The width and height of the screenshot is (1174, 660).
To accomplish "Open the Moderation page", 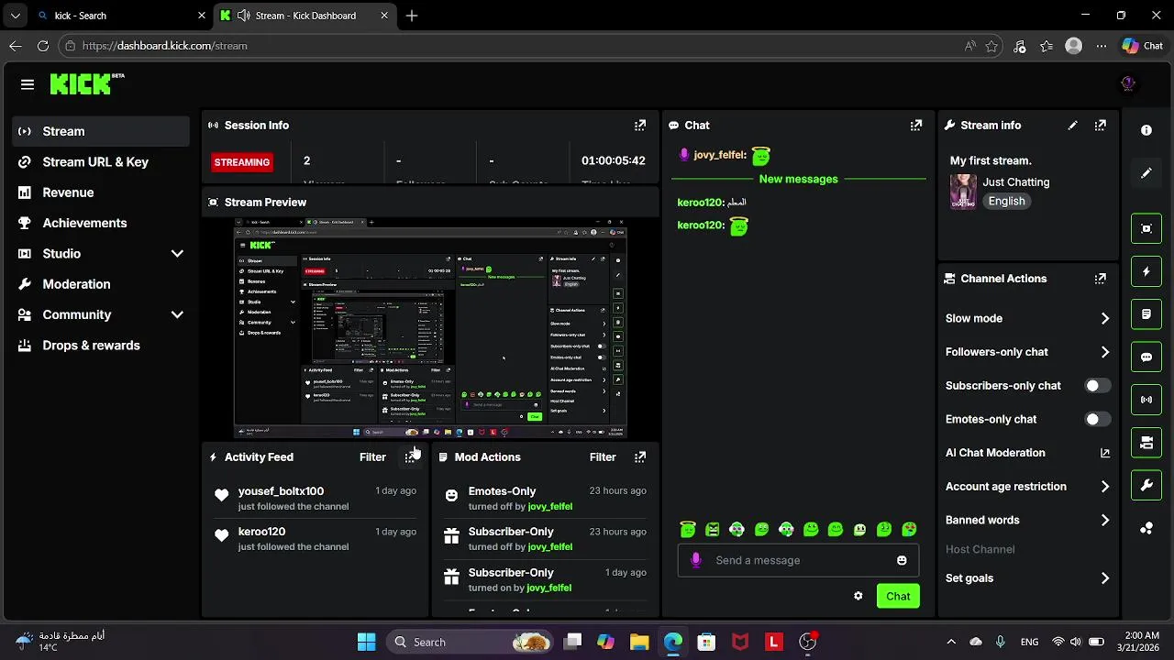I will coord(101,284).
